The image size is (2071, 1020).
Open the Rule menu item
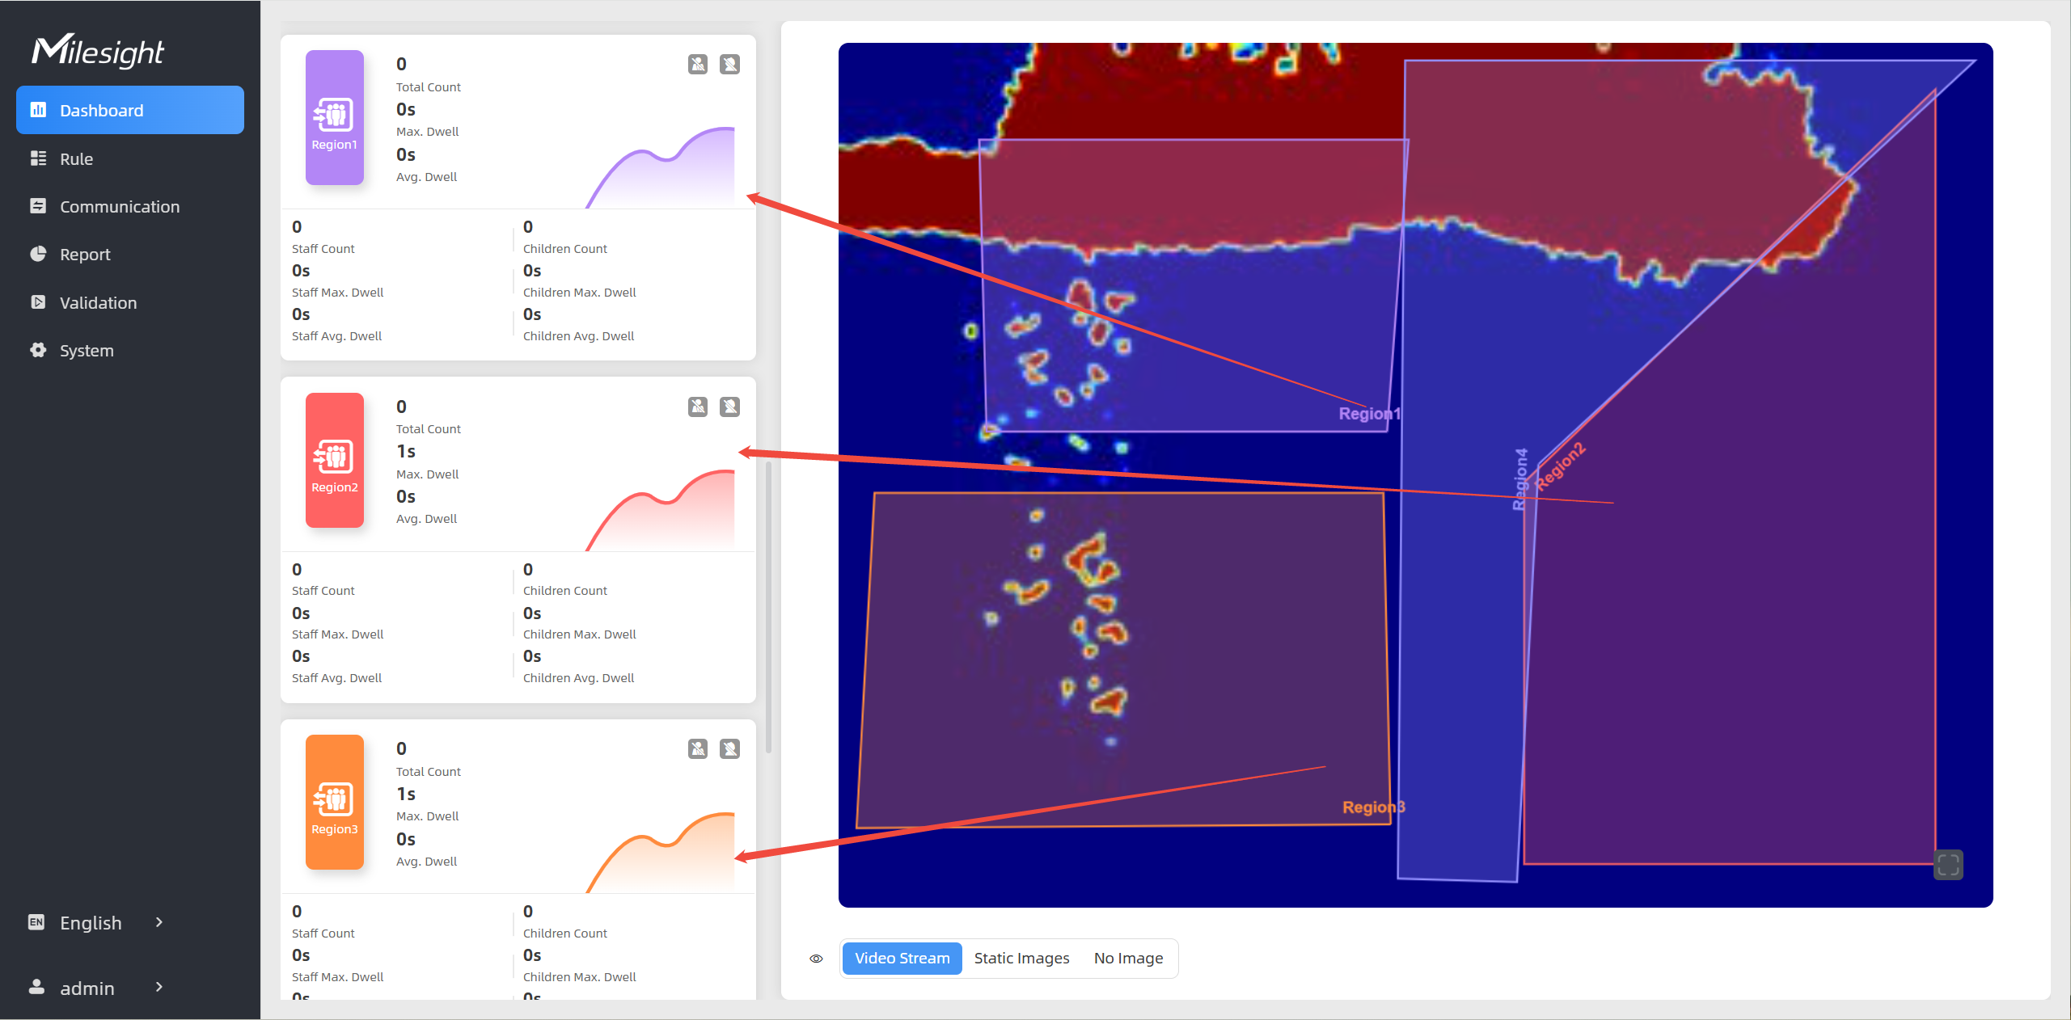tap(76, 158)
